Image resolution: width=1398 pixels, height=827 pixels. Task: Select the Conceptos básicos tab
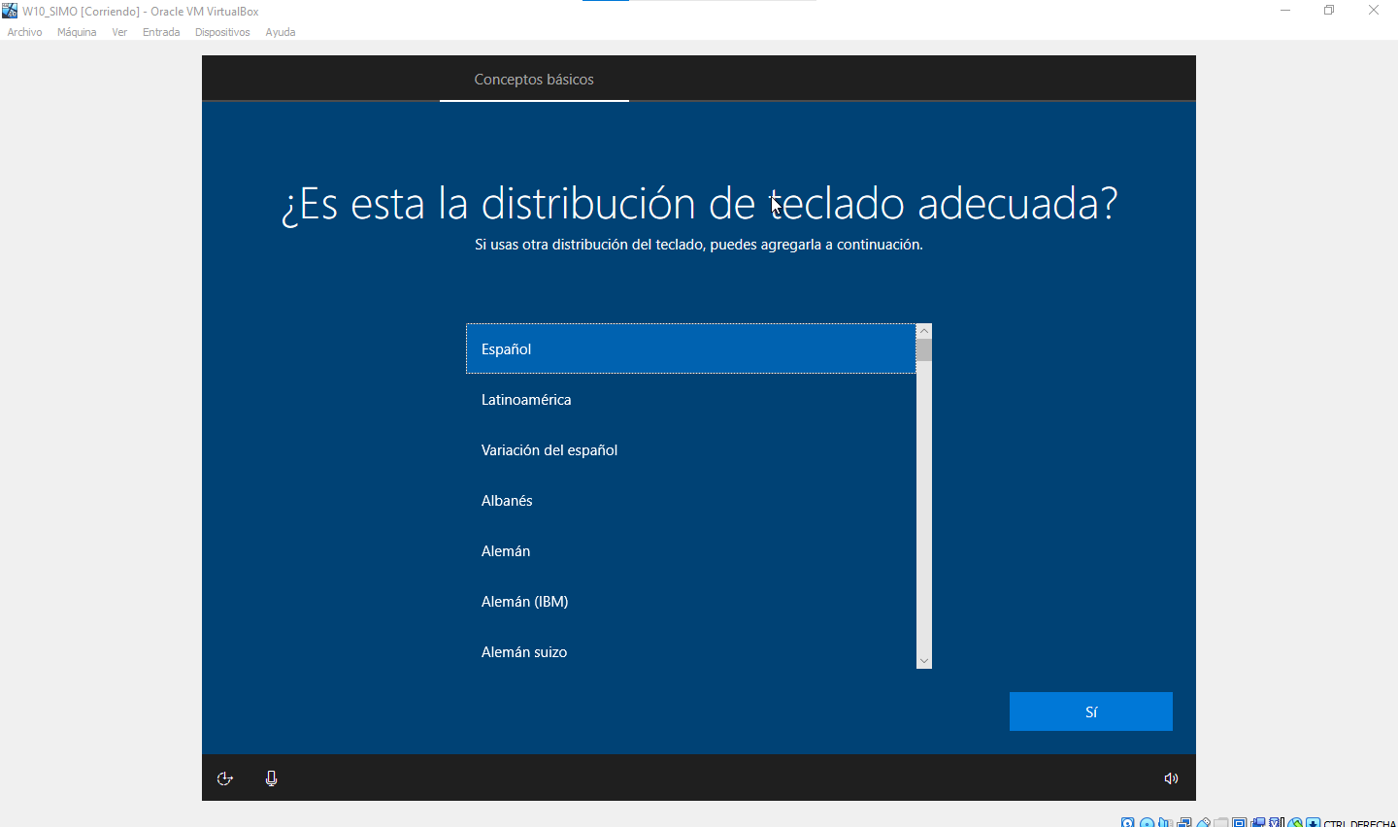tap(534, 80)
